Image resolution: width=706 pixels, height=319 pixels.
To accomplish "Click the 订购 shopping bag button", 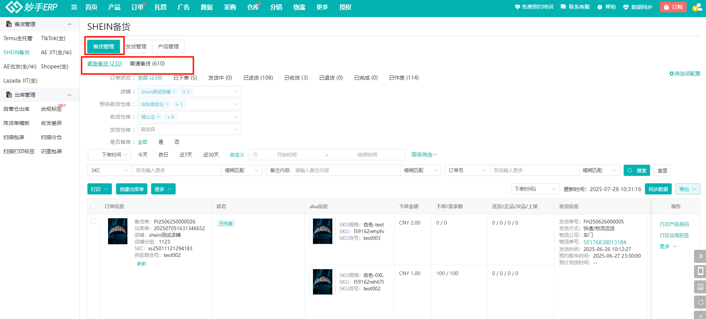I will (x=673, y=7).
